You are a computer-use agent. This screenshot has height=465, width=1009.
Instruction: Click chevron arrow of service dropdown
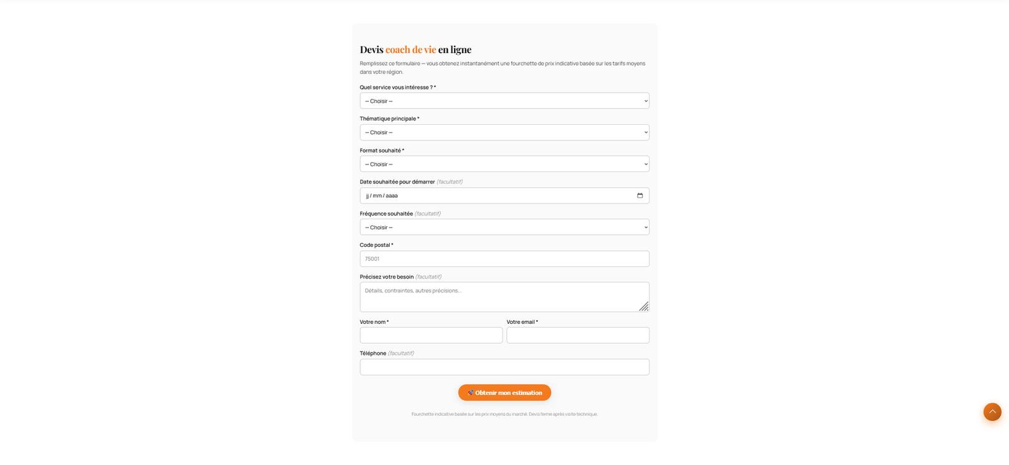646,101
